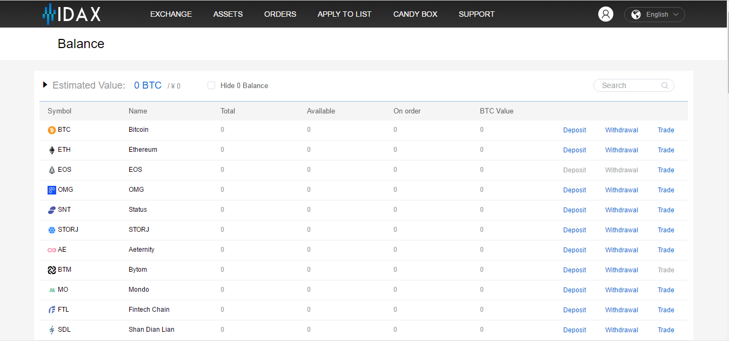Click the SDL coin icon
Viewport: 729px width, 342px height.
coord(52,330)
